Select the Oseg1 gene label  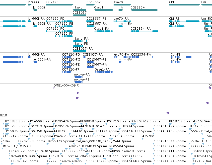pyautogui.click(x=99, y=7)
